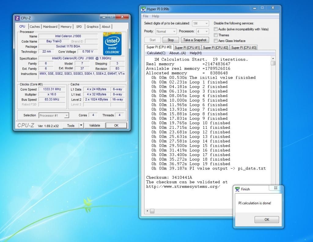Click the Start button in Hyper PI
The height and width of the screenshot is (242, 313).
pyautogui.click(x=153, y=40)
